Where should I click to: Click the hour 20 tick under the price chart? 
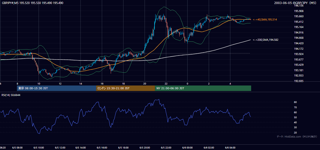coord(145,83)
